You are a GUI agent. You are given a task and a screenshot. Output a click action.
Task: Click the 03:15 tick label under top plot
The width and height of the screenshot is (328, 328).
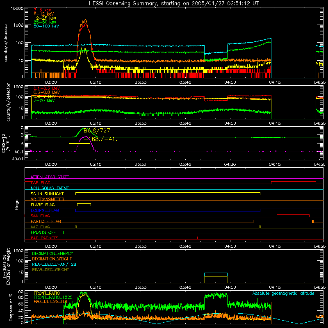point(96,82)
